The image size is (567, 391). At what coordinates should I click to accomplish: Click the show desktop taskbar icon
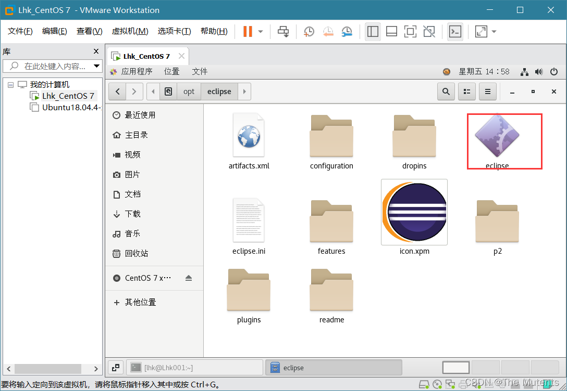[x=116, y=368]
